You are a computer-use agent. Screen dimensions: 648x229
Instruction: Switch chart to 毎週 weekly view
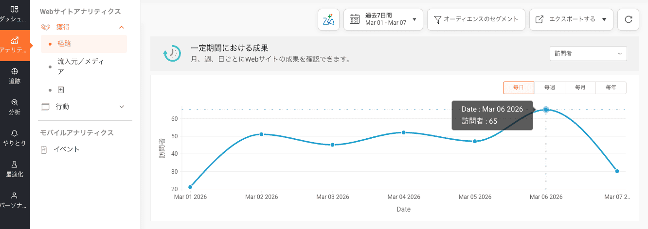[550, 88]
